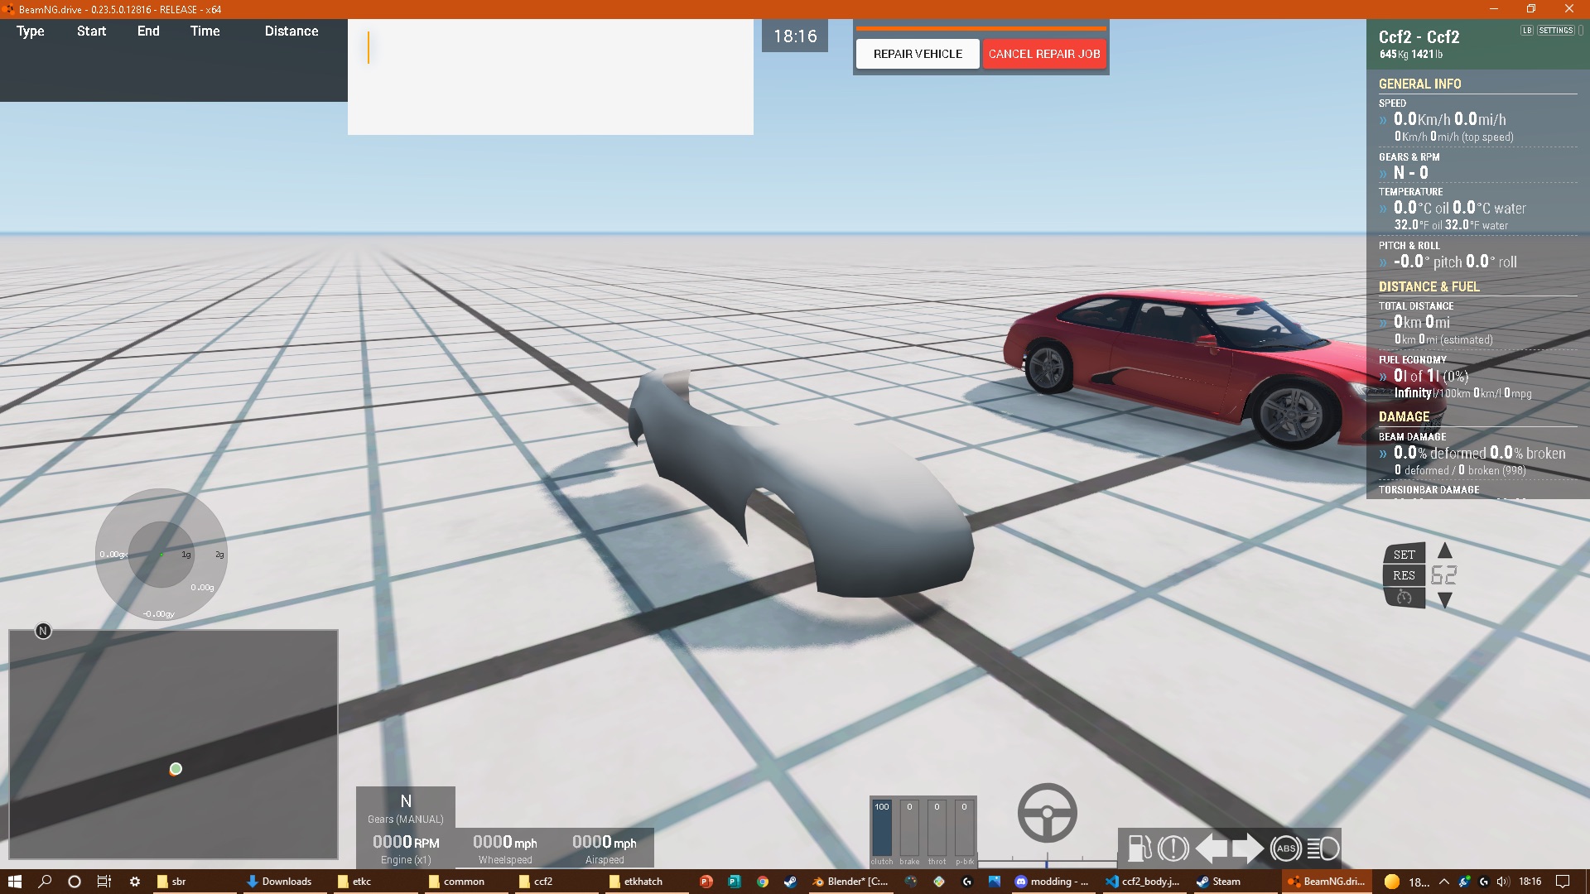Click the headlight high-beam indicator icon
1590x894 pixels.
tap(1323, 848)
